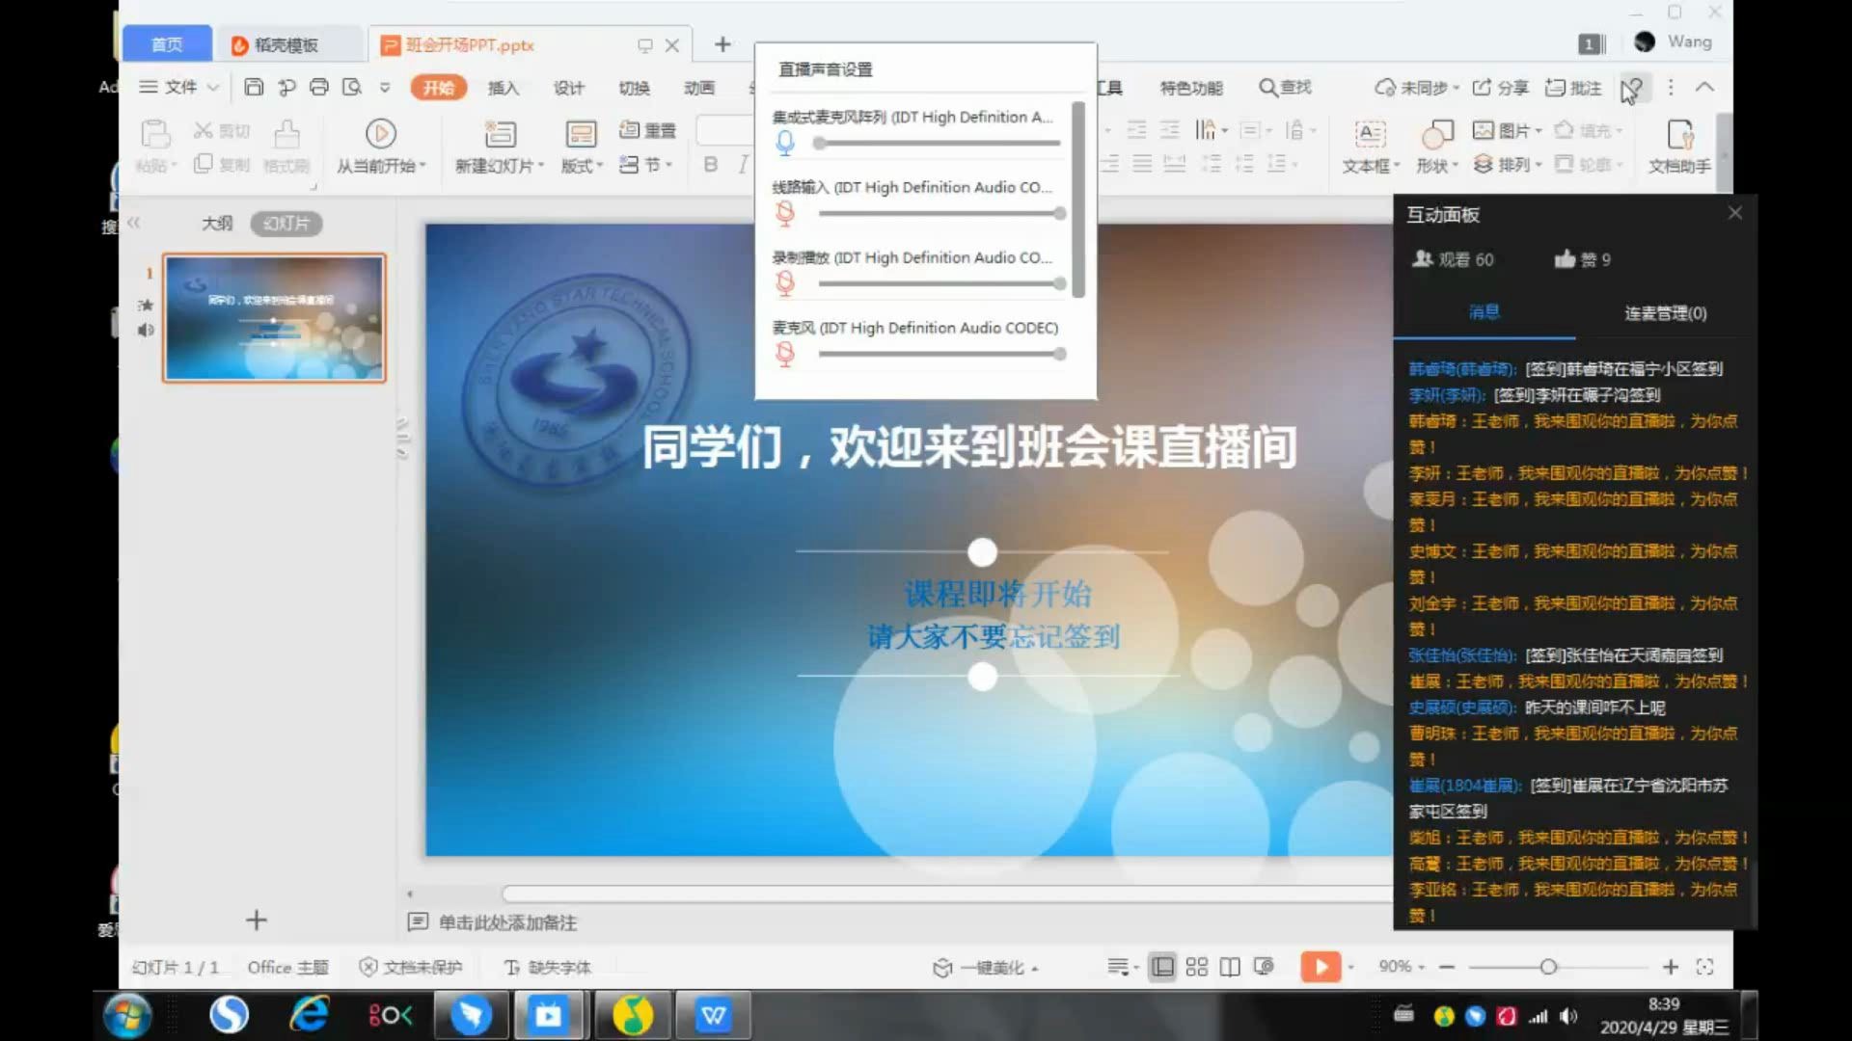1852x1041 pixels.
Task: Click 新建幻灯片 new slide button
Action: click(x=496, y=145)
